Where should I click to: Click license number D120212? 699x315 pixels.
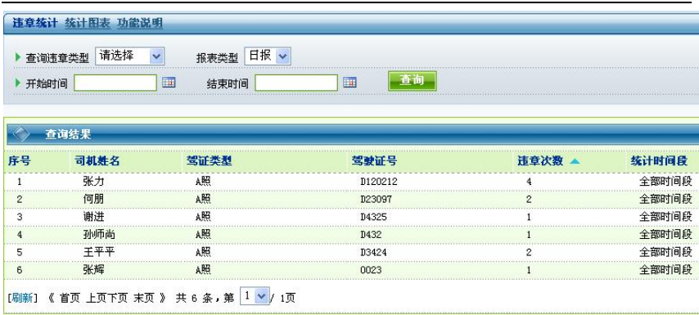pos(378,182)
